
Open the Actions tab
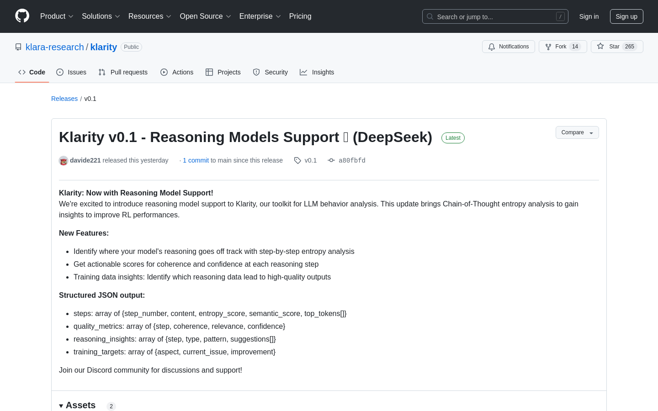coord(177,72)
